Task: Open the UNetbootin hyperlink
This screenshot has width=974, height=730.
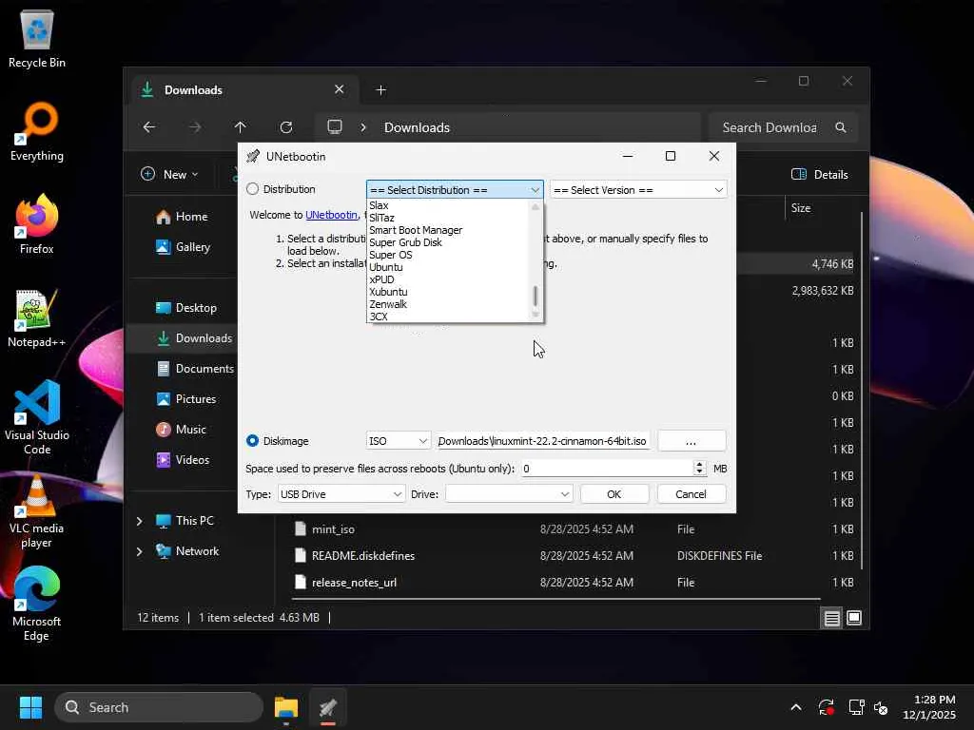Action: [331, 215]
